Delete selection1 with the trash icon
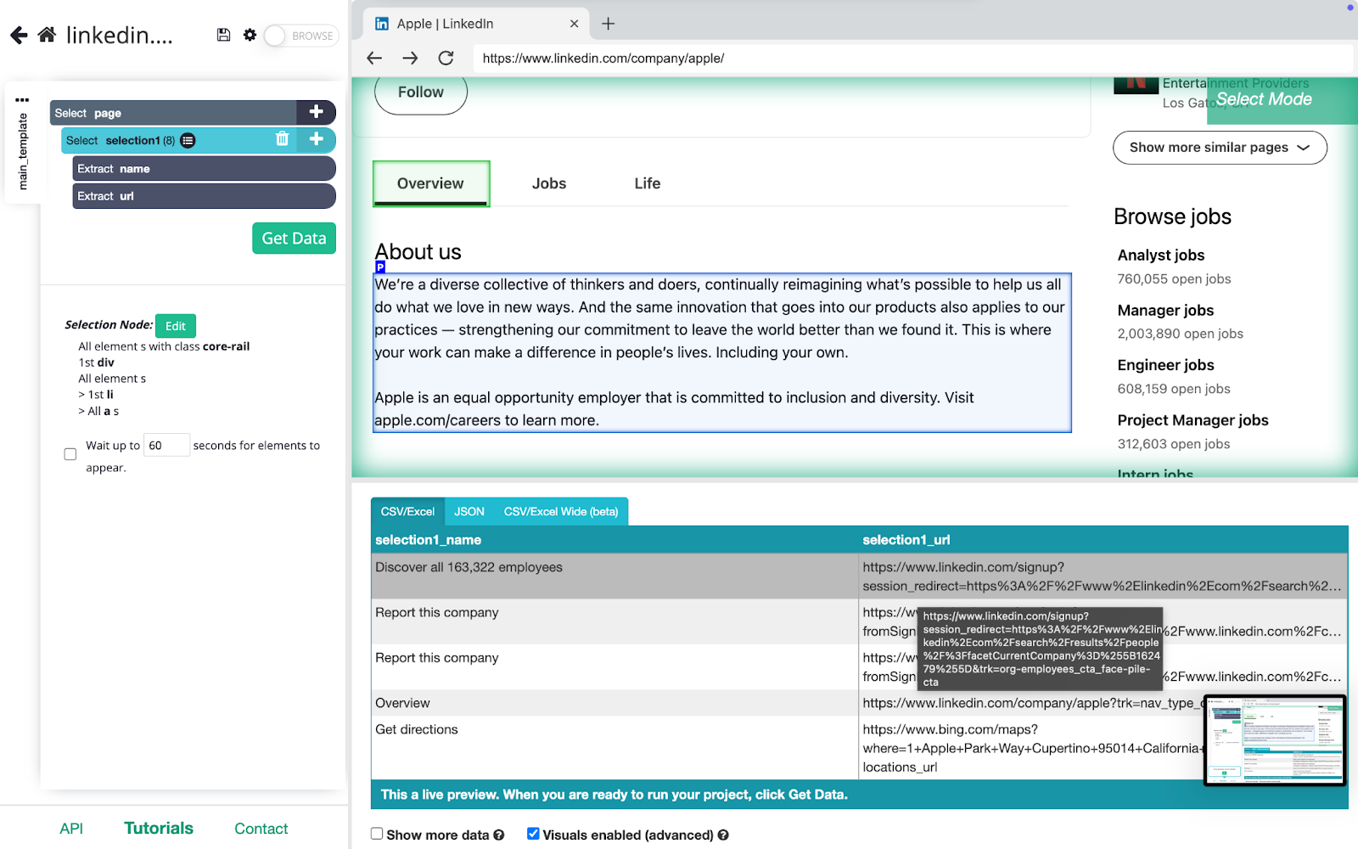This screenshot has width=1358, height=849. [283, 139]
